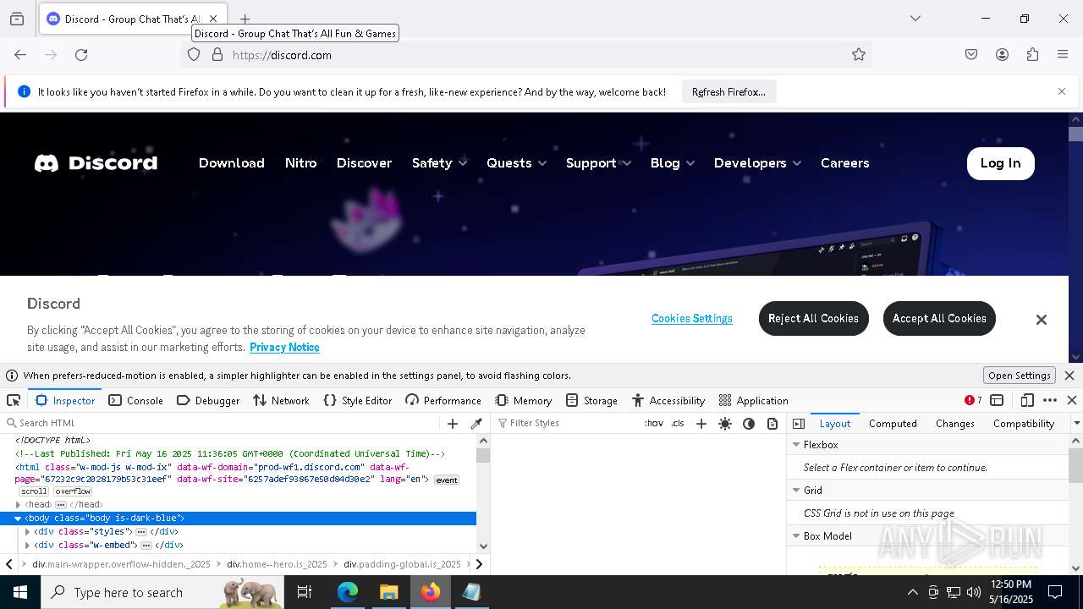Click the Log In button
Screen dimensions: 1083x609
tap(1001, 163)
